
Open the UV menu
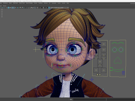point(49,3)
